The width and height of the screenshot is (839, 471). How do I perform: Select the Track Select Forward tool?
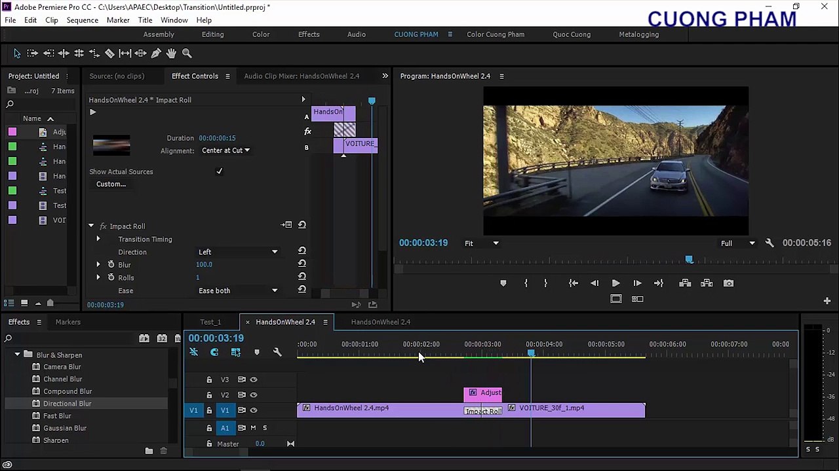(x=32, y=53)
